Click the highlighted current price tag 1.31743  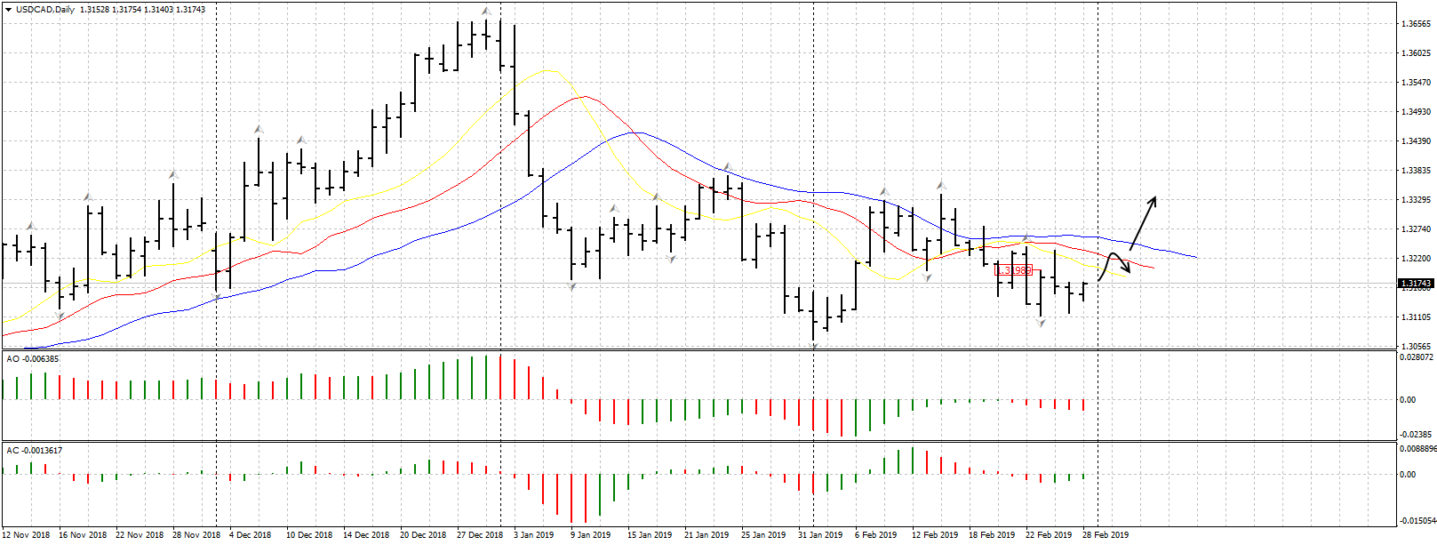tap(1416, 285)
